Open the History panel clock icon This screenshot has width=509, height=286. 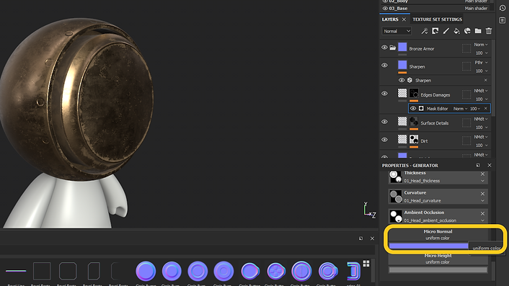pos(503,8)
